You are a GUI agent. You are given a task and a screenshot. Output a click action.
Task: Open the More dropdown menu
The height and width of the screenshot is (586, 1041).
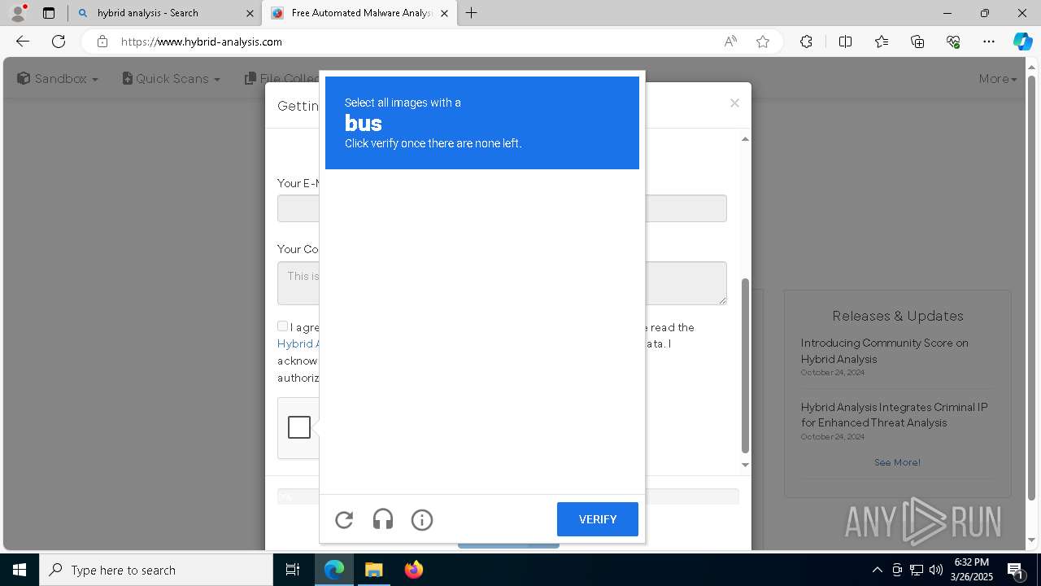point(998,78)
